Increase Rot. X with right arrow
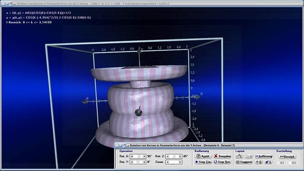The width and height of the screenshot is (304, 171). point(144,156)
